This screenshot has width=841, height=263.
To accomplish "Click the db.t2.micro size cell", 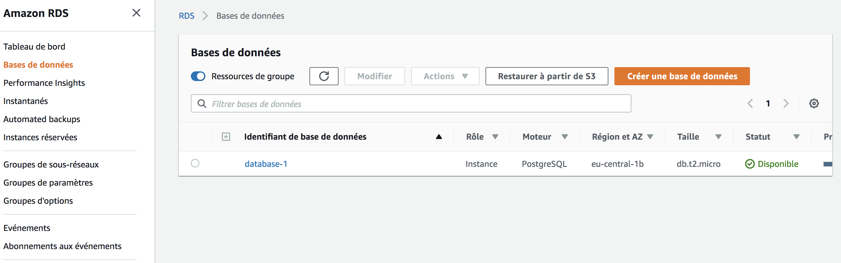I will point(698,164).
